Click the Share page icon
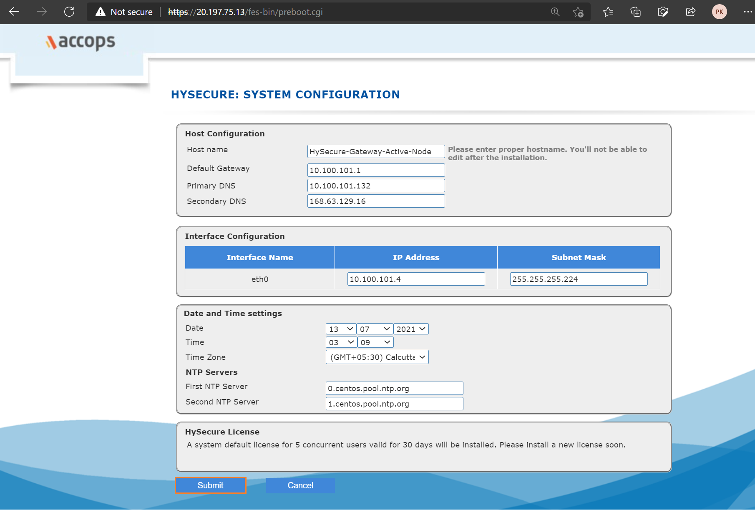 [x=691, y=12]
